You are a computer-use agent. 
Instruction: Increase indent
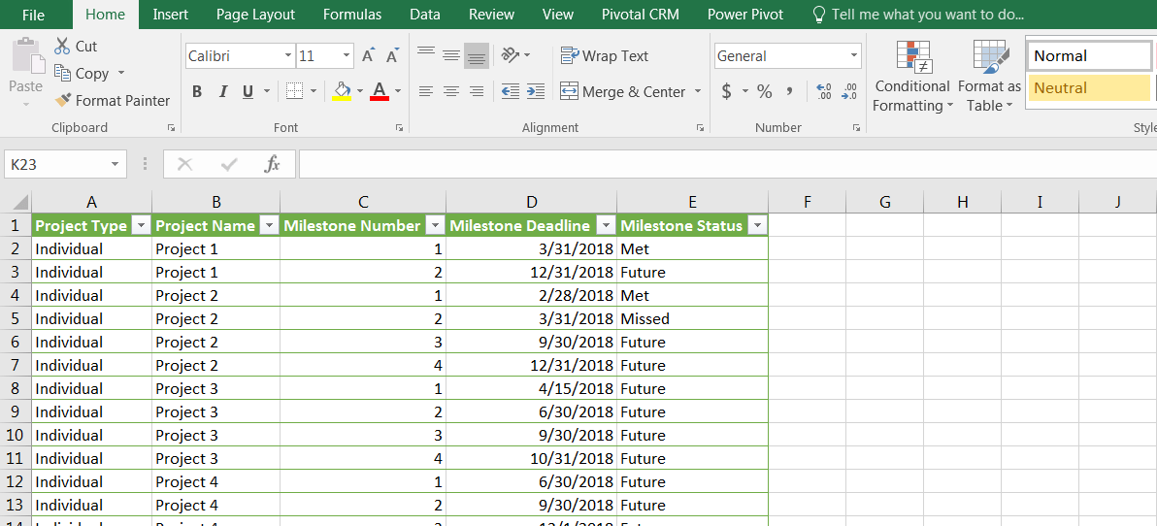point(536,91)
